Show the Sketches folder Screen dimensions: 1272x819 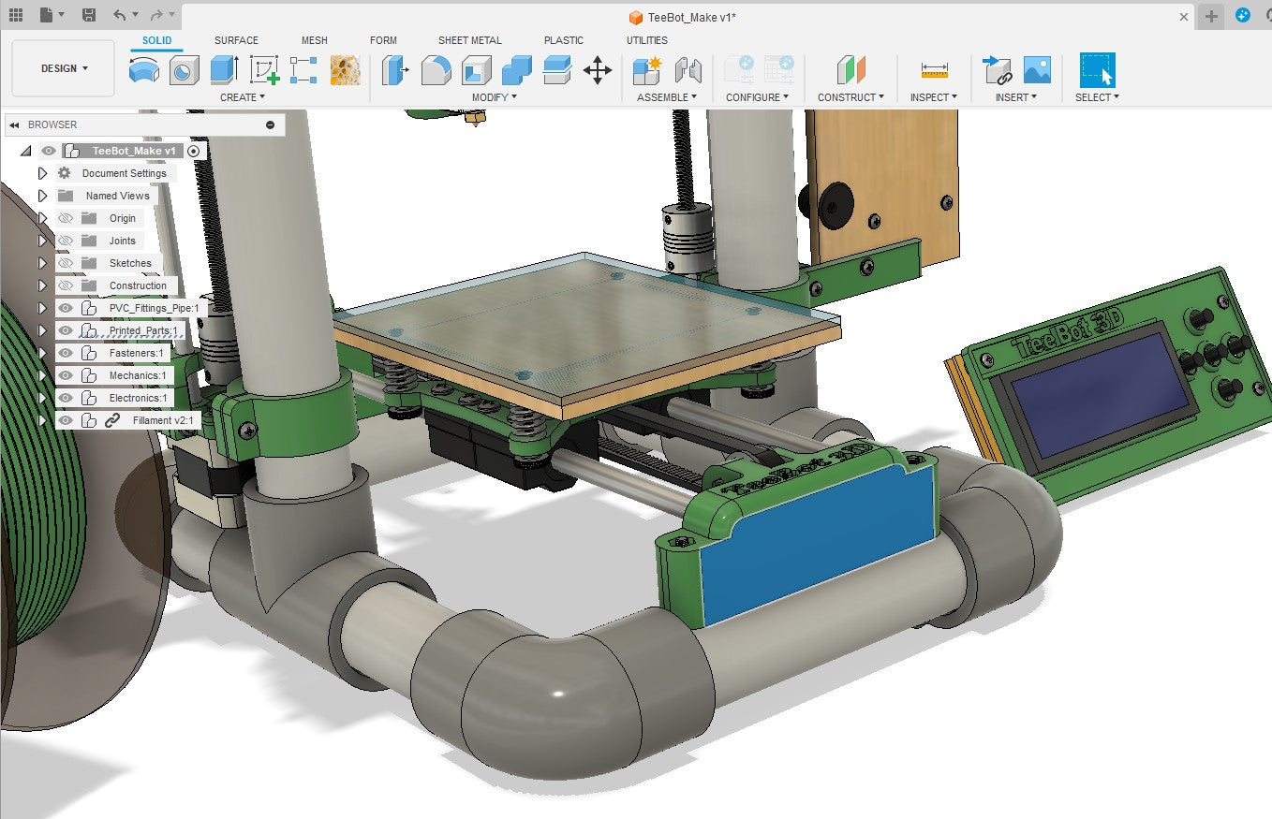(66, 263)
